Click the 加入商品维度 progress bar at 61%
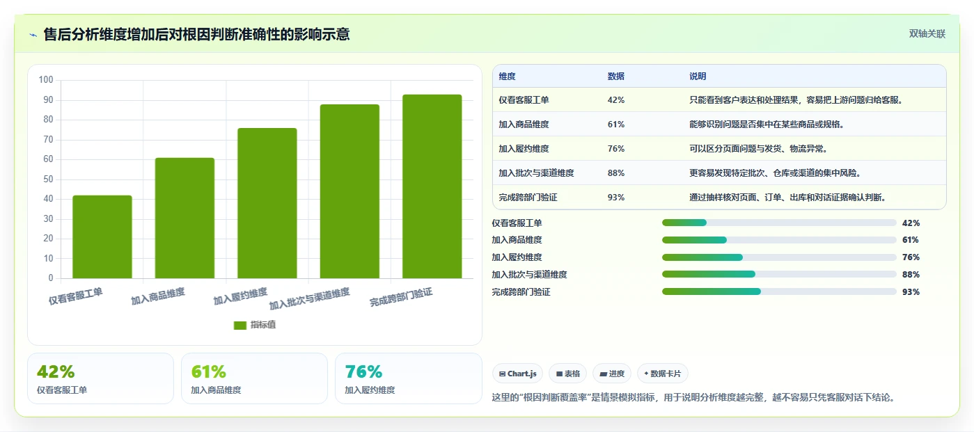The image size is (974, 432). (779, 240)
